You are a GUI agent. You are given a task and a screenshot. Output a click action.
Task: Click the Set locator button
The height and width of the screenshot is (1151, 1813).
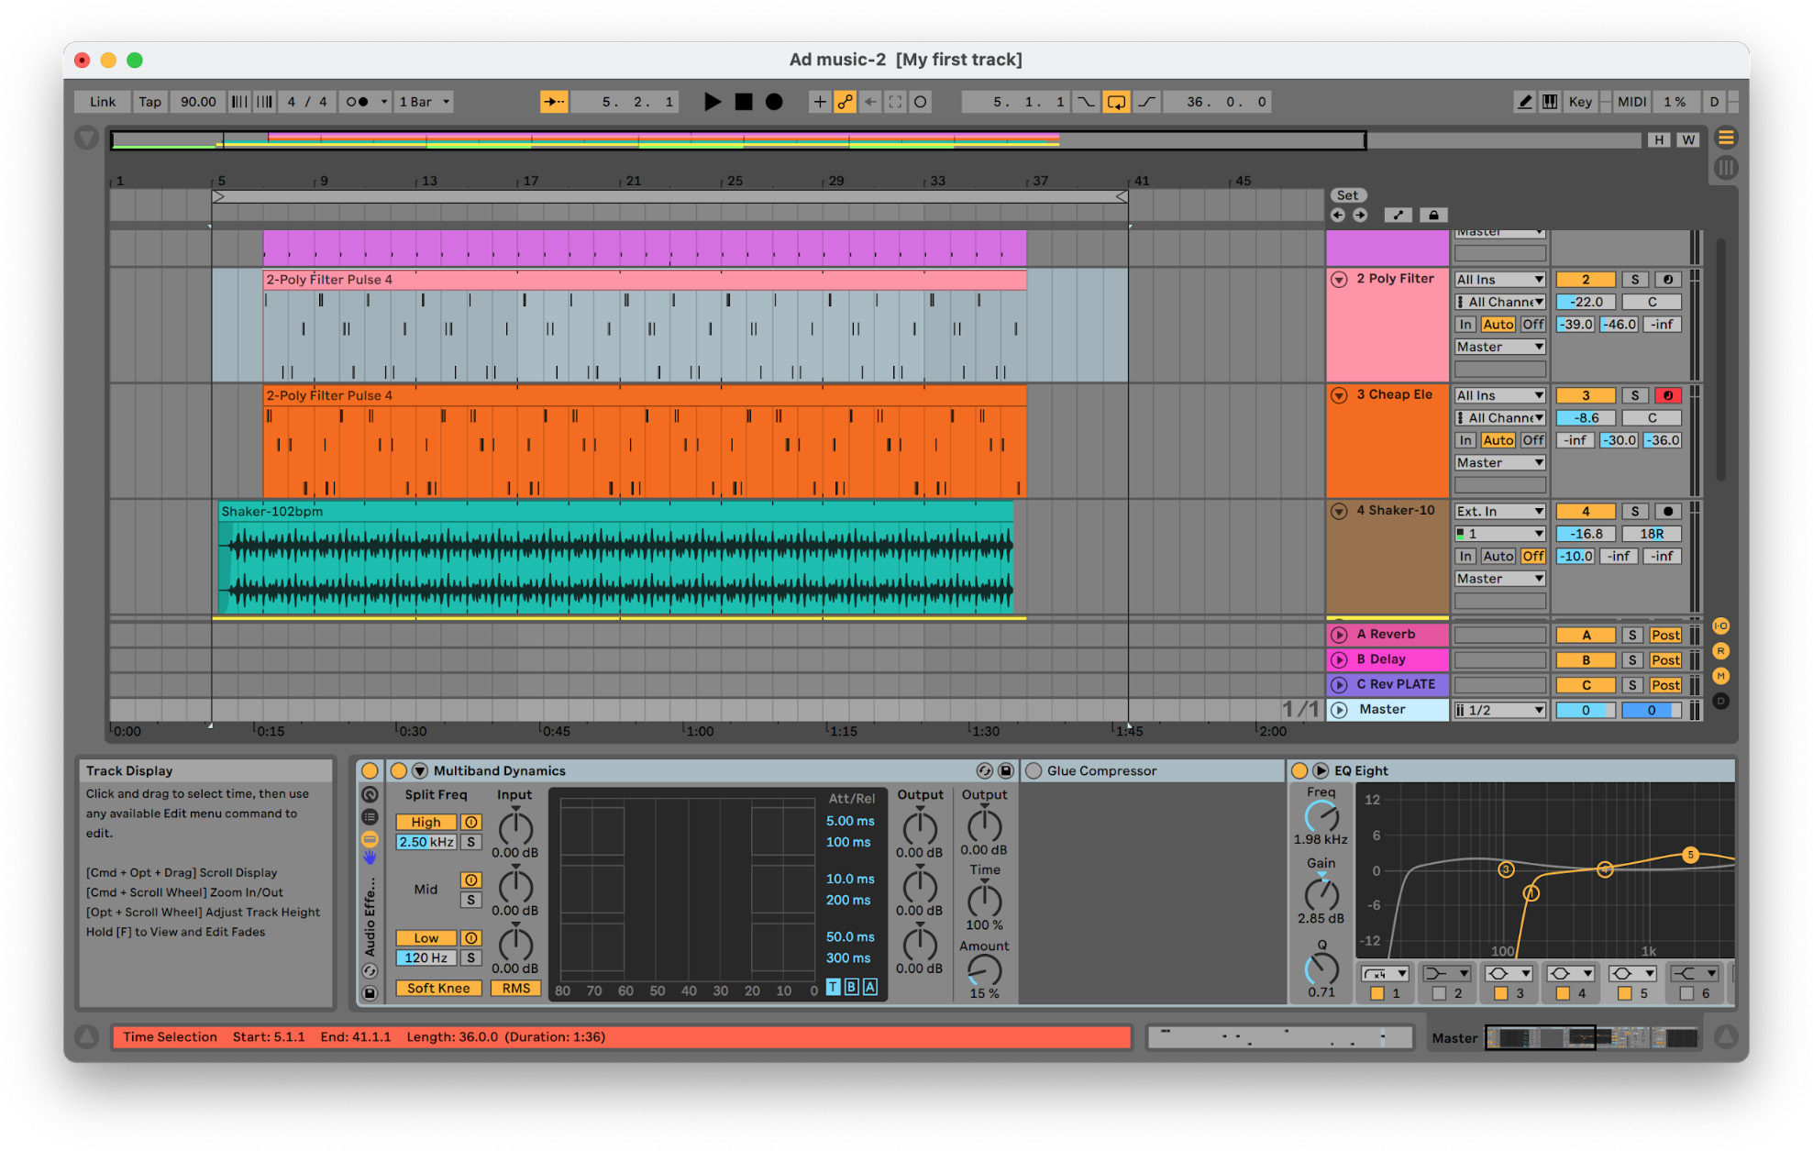[x=1348, y=195]
